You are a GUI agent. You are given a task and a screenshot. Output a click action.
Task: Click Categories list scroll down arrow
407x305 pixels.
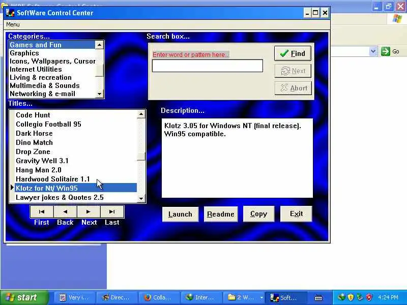[x=99, y=94]
